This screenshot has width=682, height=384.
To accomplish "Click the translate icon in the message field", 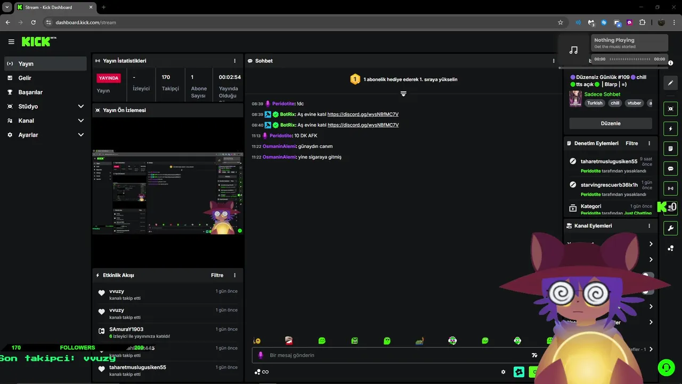I will pyautogui.click(x=534, y=355).
